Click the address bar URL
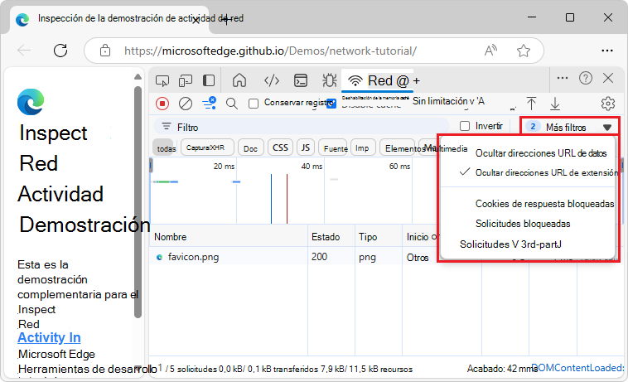Image resolution: width=628 pixels, height=382 pixels. pyautogui.click(x=270, y=51)
